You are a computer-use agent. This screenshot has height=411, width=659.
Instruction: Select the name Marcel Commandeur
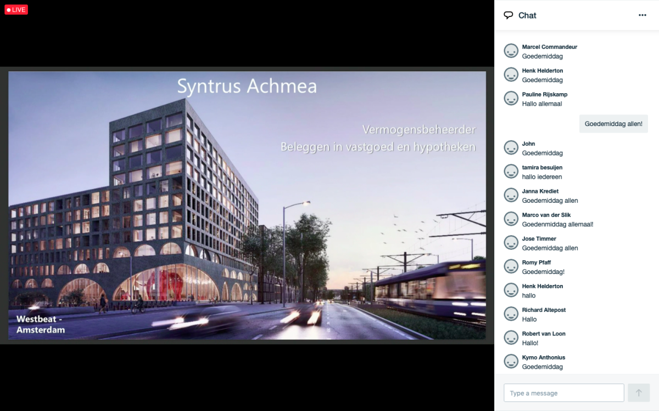[x=550, y=47]
